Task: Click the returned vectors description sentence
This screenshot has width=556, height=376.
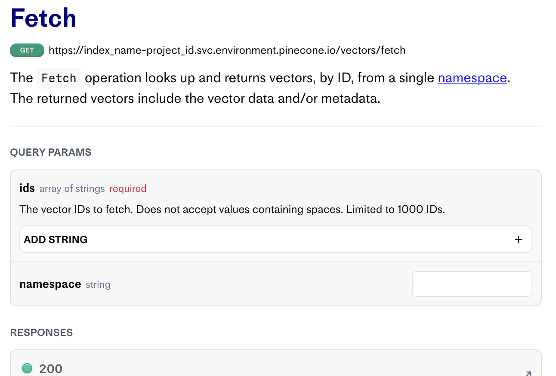Action: [x=195, y=99]
